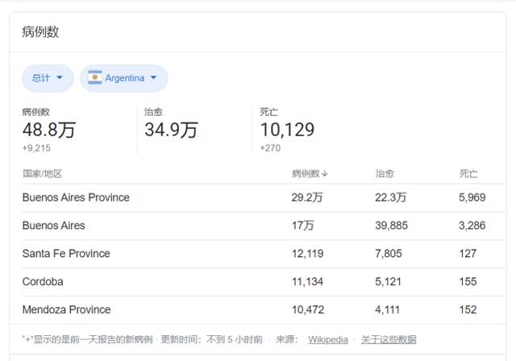The image size is (516, 361).
Task: Sort table by 治愈 column header
Action: pyautogui.click(x=385, y=173)
